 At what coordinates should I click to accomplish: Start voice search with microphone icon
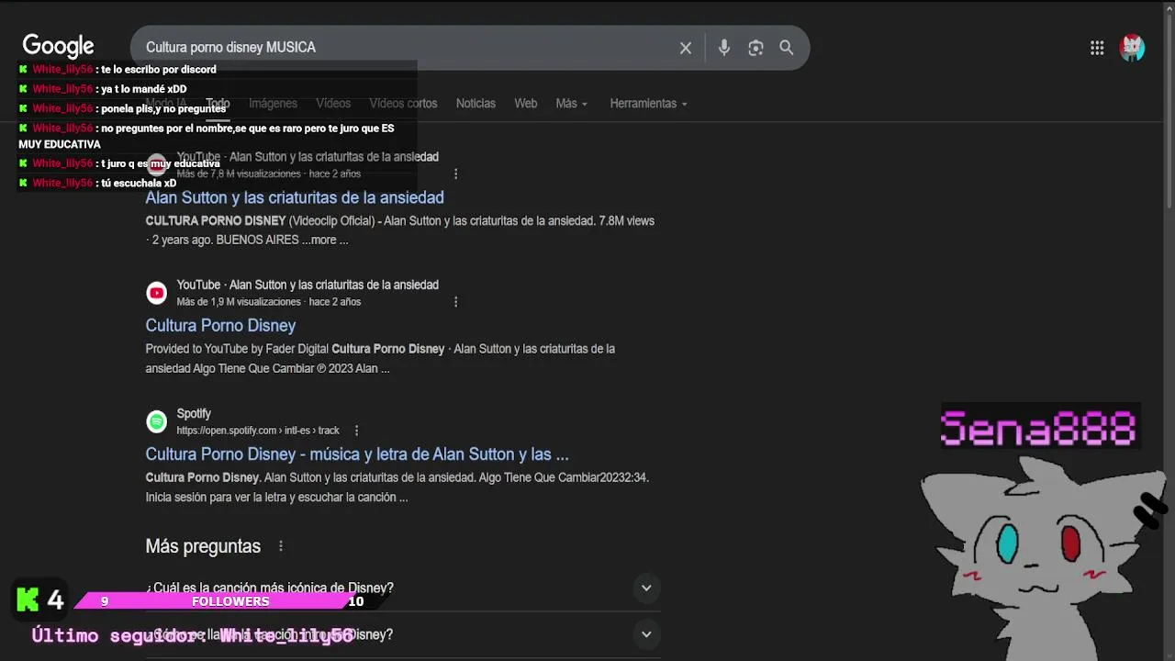coord(724,48)
